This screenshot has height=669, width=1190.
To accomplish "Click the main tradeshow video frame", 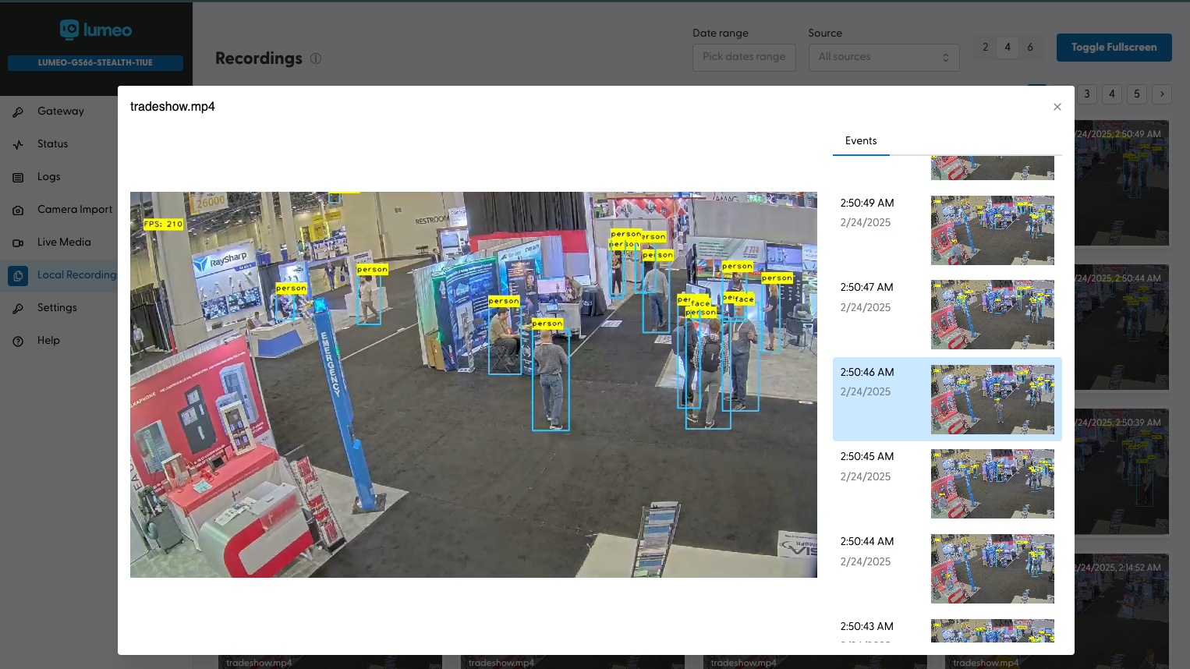I will [x=473, y=384].
